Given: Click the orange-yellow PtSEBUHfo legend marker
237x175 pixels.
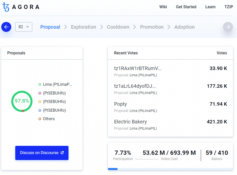Looking at the screenshot, I should pos(40,102).
